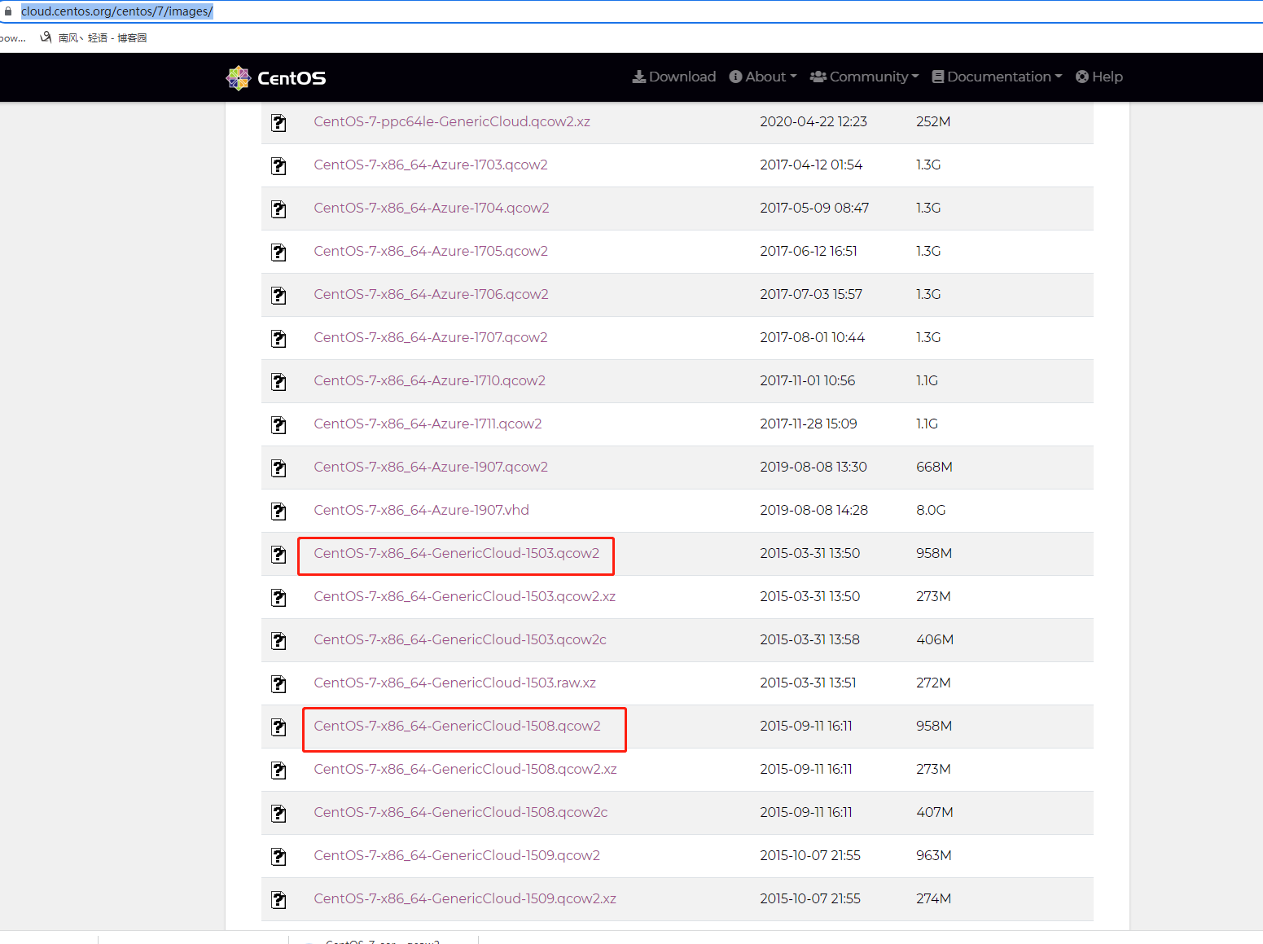1263x944 pixels.
Task: Select the size value 963M
Action: [x=934, y=855]
